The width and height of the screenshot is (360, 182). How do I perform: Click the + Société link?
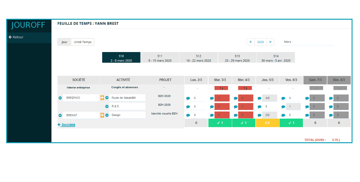click(66, 125)
